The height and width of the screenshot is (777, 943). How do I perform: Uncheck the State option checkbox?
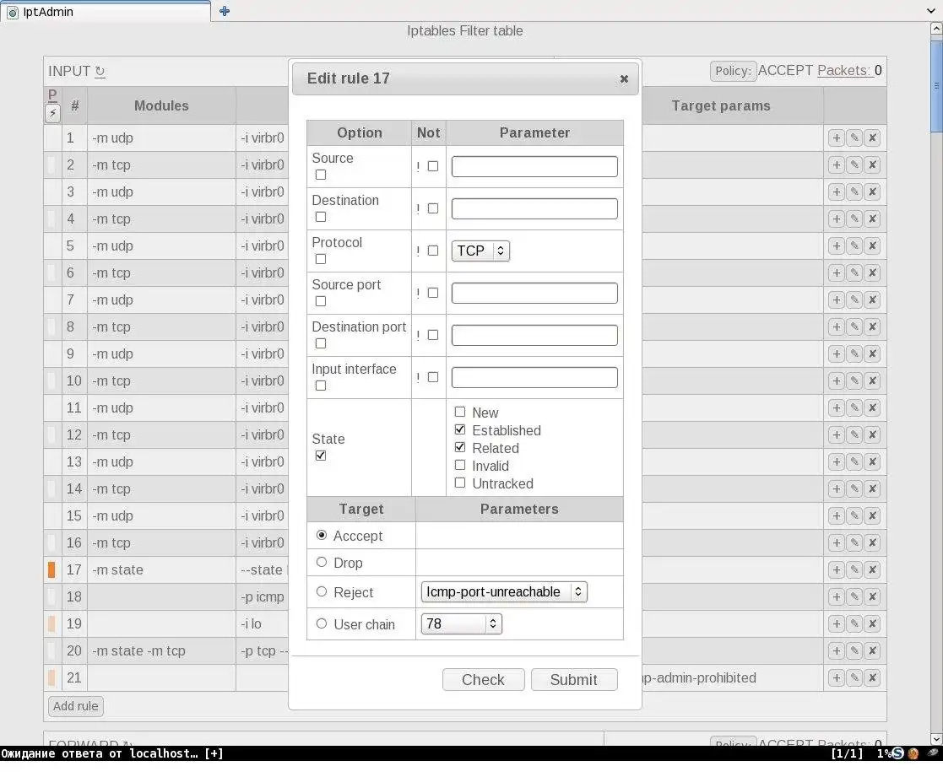coord(321,456)
